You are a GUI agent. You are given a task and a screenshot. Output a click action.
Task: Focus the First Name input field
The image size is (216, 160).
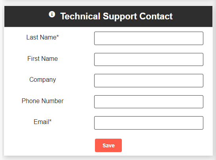[149, 59]
